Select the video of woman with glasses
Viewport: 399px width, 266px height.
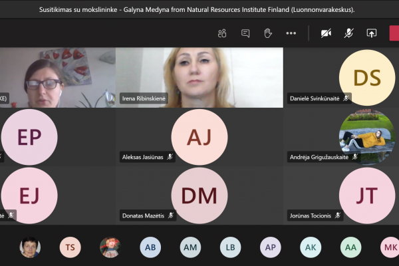(57, 77)
